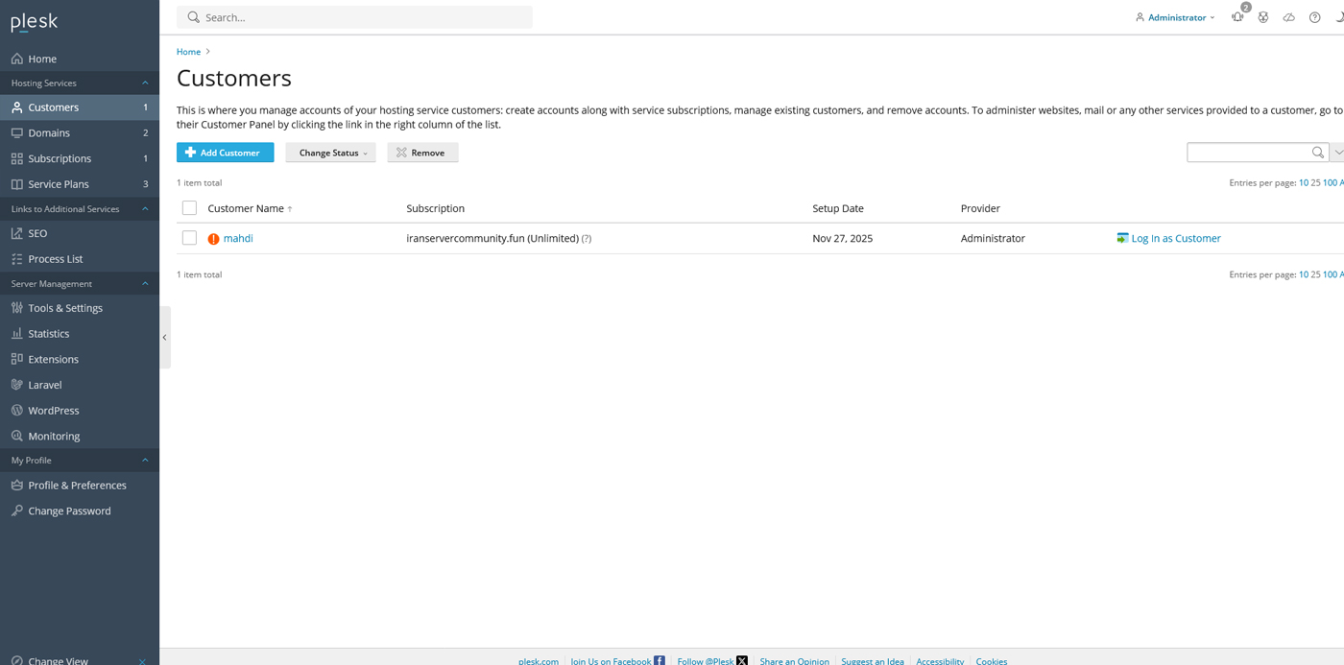Screen dimensions: 1344x665
Task: Click the subscription help (?) icon
Action: tap(587, 239)
